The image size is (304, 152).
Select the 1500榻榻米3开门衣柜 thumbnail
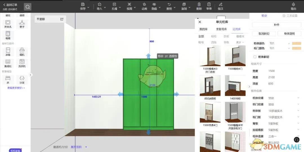click(210, 56)
